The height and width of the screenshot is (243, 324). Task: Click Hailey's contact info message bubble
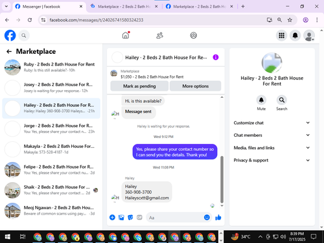[x=147, y=192]
